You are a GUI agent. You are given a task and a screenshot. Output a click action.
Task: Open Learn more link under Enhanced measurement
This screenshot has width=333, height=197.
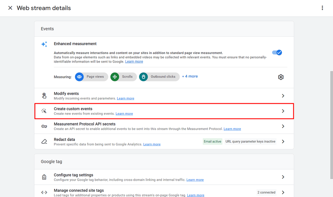click(x=134, y=62)
